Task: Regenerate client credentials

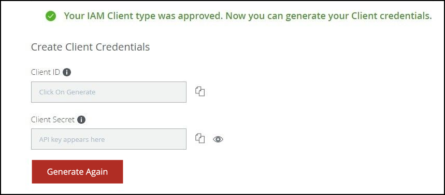Action: [78, 172]
